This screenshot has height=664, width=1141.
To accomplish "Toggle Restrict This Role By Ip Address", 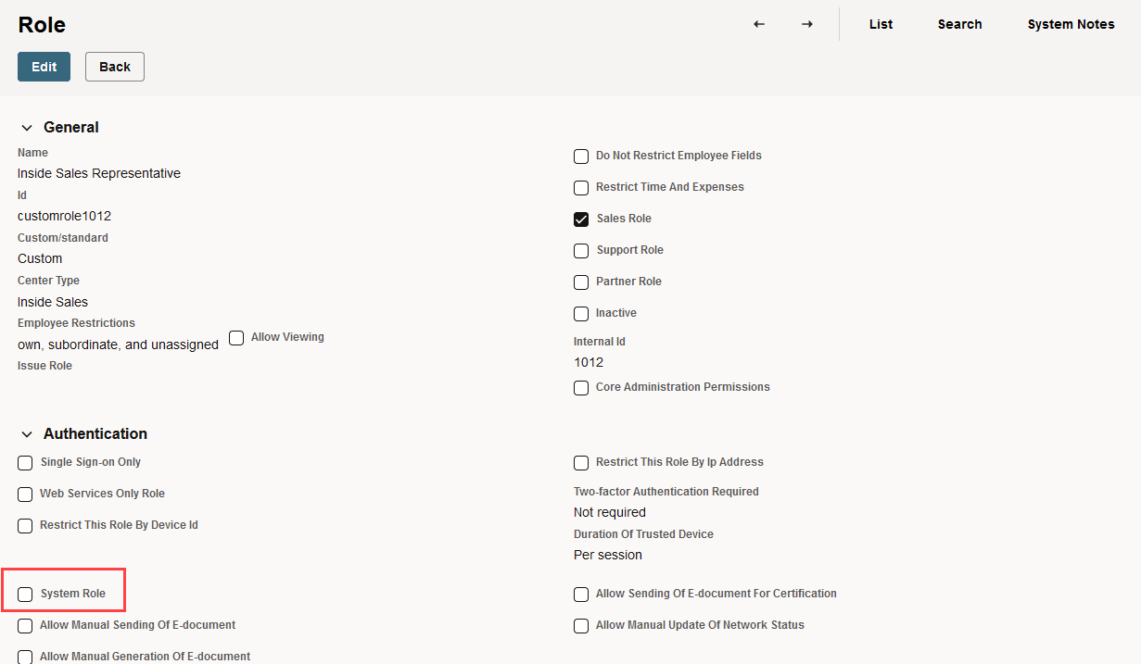I will point(581,463).
